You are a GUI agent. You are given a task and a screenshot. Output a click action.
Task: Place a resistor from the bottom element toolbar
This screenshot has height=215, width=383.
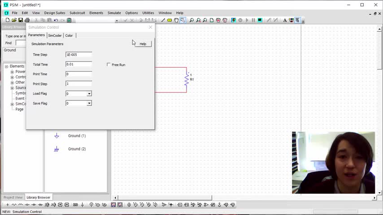tap(14, 205)
